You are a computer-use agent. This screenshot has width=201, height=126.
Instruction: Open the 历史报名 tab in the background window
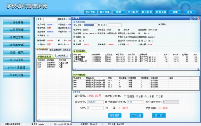pos(67,50)
